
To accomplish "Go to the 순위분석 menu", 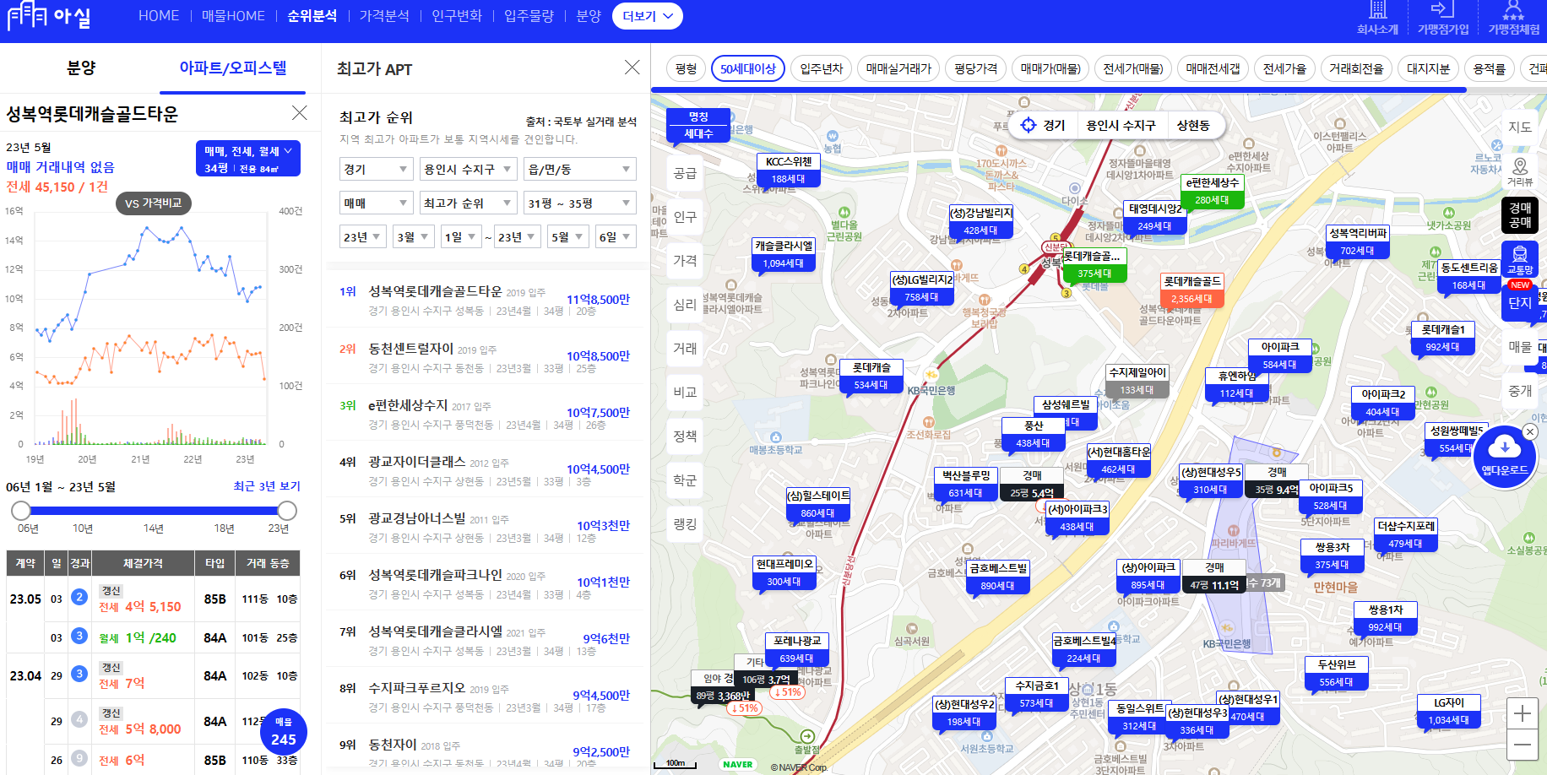I will click(312, 16).
